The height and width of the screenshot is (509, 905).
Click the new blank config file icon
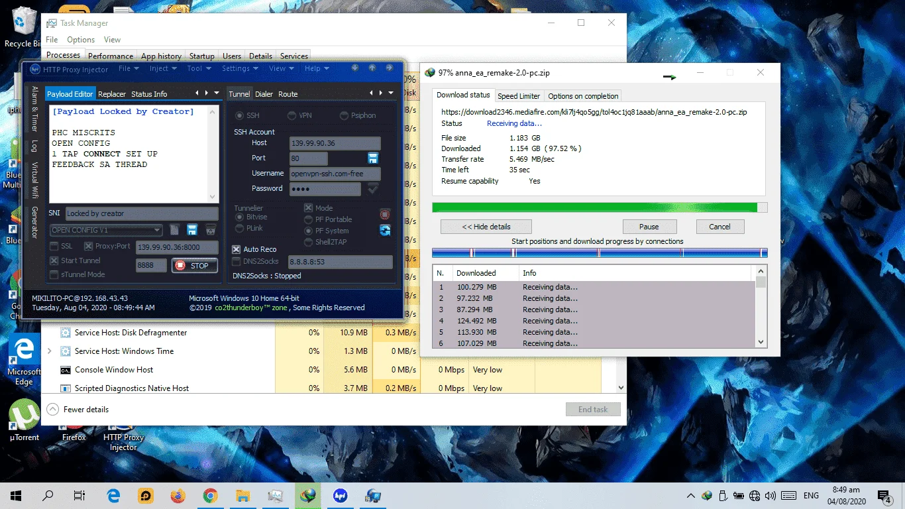point(175,230)
